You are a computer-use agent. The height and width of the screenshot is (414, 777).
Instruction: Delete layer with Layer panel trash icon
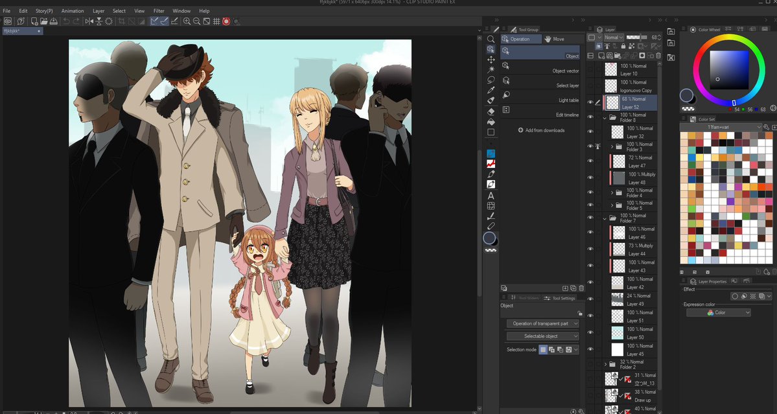click(x=658, y=56)
